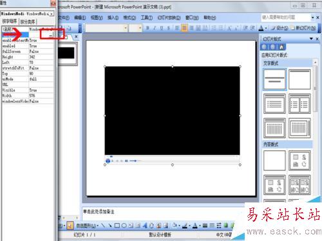Go to task pane home icon
The height and width of the screenshot is (241, 322).
coord(281,47)
